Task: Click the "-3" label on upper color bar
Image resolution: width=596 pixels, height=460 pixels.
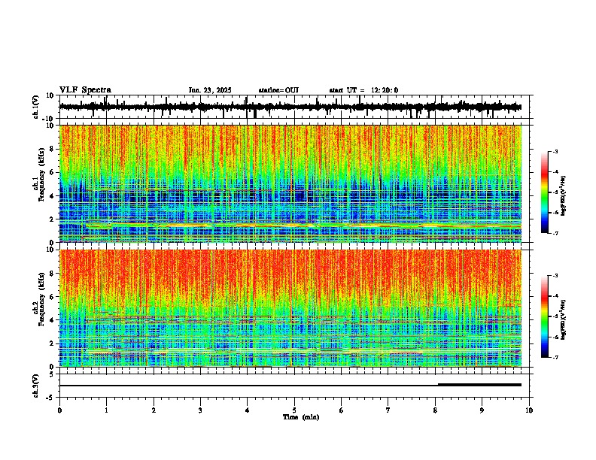Action: pyautogui.click(x=555, y=151)
